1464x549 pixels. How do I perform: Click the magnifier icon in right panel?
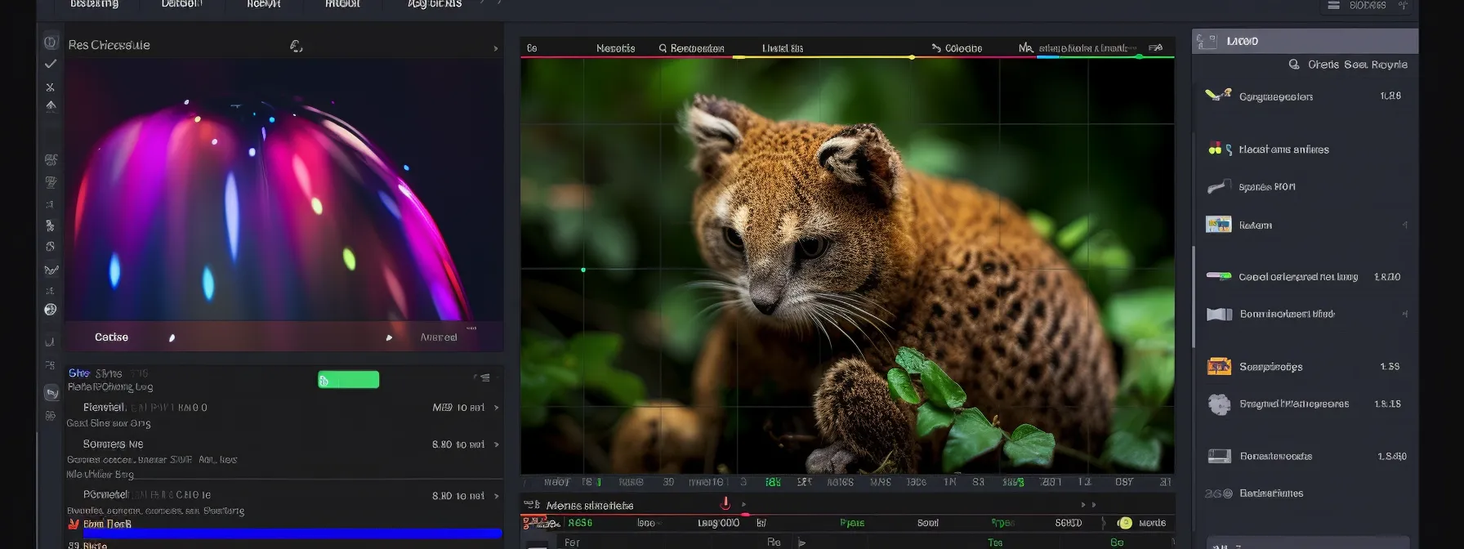tap(1294, 65)
